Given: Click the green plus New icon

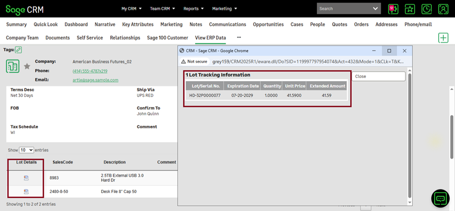Looking at the screenshot, I should pos(443,38).
